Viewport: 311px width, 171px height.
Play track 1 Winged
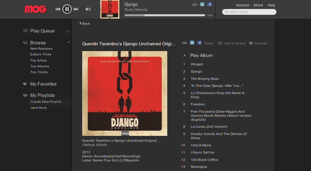tap(197, 64)
